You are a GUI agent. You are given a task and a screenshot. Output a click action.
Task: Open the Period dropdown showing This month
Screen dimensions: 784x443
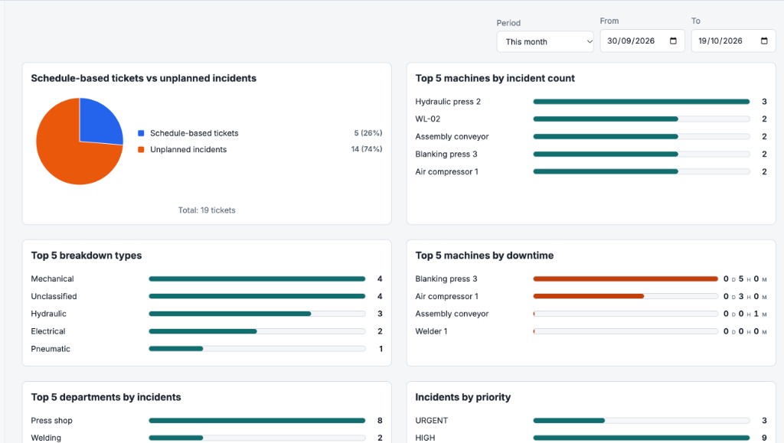tap(545, 41)
